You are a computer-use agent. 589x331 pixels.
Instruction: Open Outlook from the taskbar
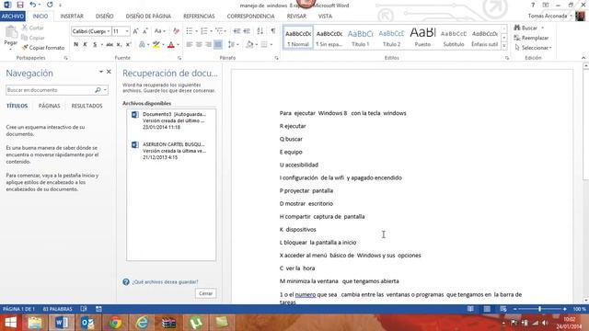click(x=87, y=323)
